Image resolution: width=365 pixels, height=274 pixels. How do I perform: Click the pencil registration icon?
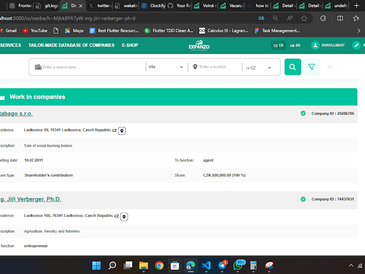tap(356, 45)
